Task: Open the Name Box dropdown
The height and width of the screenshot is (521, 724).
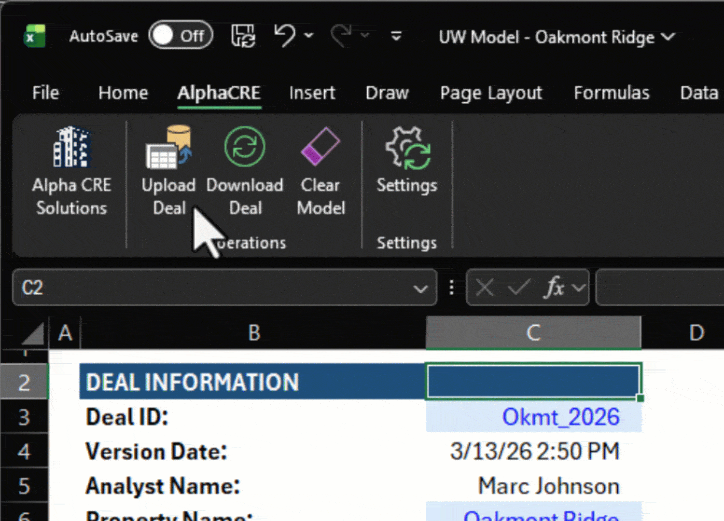Action: (x=419, y=288)
